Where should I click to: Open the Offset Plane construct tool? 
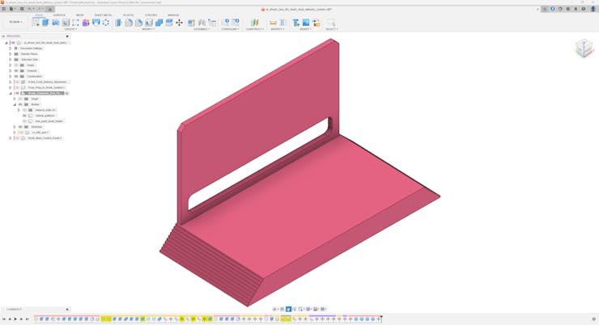click(254, 23)
